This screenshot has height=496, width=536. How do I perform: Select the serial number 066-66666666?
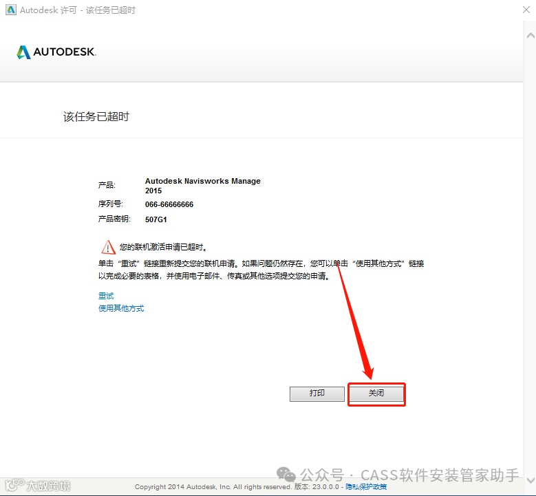point(169,204)
